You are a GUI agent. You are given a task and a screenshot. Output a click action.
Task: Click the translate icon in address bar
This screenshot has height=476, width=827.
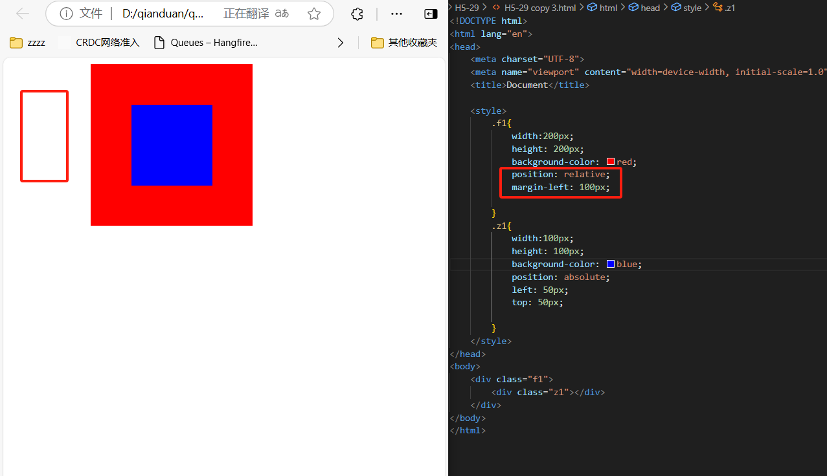point(282,14)
